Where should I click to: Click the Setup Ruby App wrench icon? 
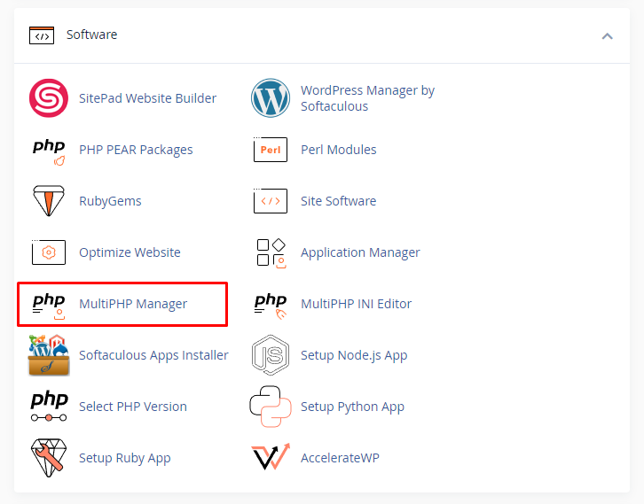point(49,458)
